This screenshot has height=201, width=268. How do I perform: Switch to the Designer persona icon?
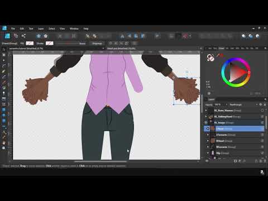(7, 36)
